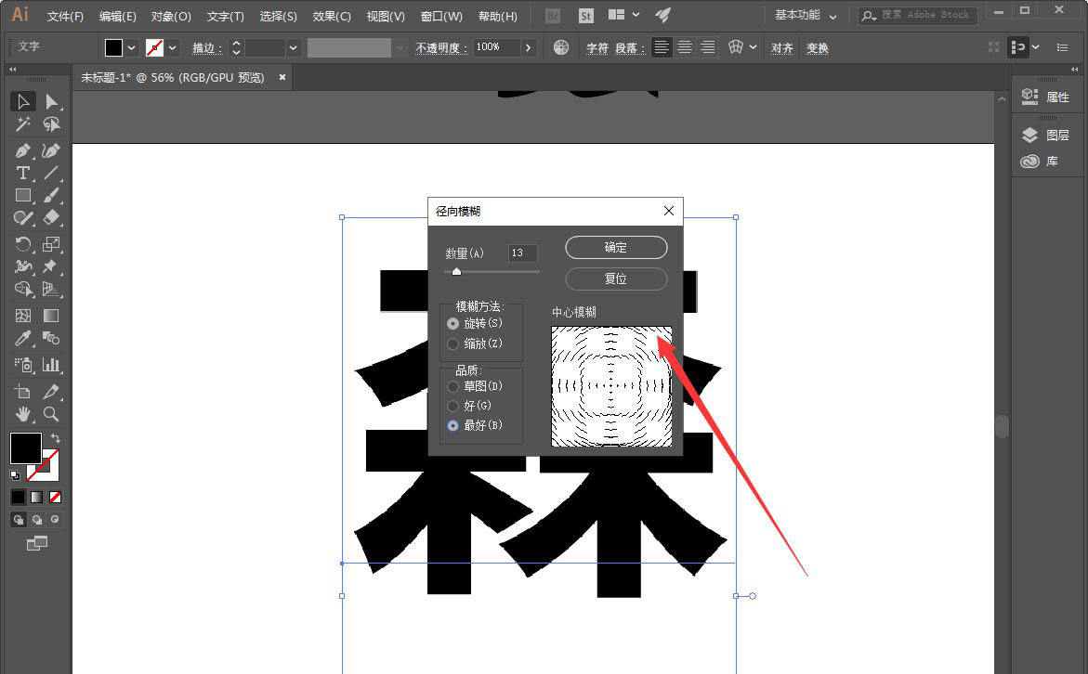Choose 好(G) quality option
The image size is (1088, 674).
[452, 406]
